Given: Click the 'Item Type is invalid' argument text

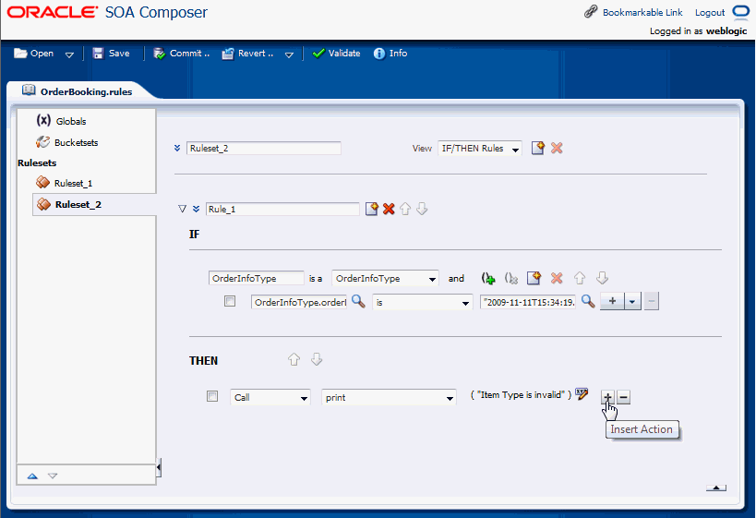Looking at the screenshot, I should tap(521, 394).
